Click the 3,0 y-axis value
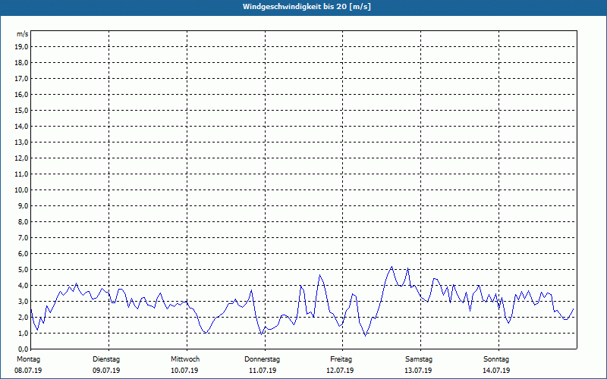Screen dimensions: 607x379 [24, 301]
